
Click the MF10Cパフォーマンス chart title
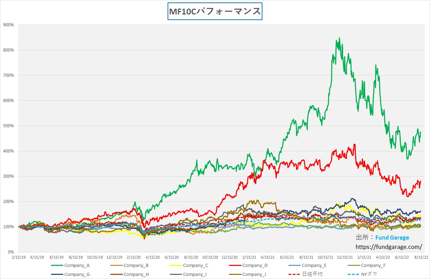[x=215, y=11]
